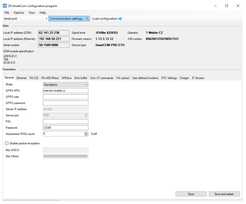
Task: Go to the FW upload tab
Action: coord(123,78)
